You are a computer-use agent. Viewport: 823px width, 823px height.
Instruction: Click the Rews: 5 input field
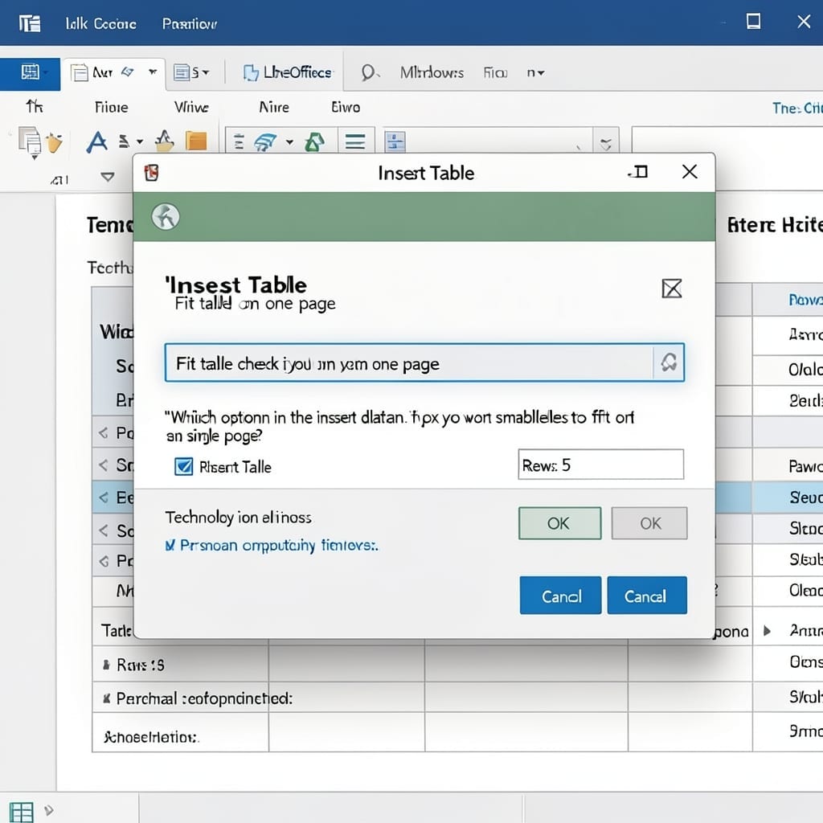pyautogui.click(x=600, y=465)
